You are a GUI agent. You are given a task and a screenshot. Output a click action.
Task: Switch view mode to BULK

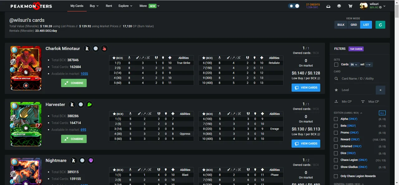341,25
